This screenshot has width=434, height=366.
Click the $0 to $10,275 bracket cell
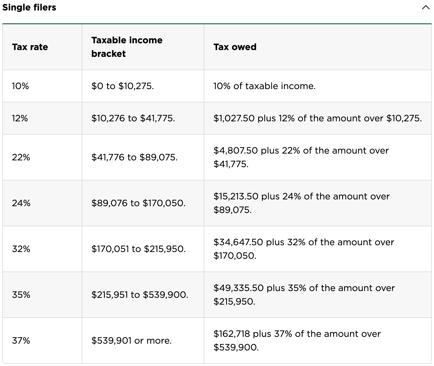(123, 86)
